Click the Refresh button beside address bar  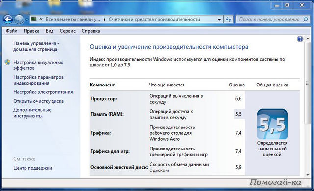coord(228,20)
